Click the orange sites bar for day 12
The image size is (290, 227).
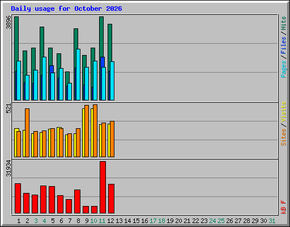(112, 139)
